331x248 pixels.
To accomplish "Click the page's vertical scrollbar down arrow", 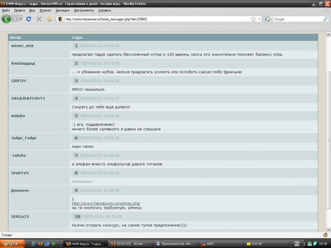I will pos(328,229).
